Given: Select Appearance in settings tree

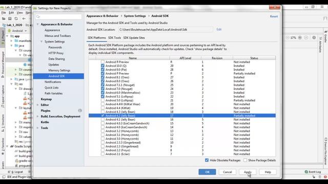Looking at the screenshot, I should pos(52,30).
